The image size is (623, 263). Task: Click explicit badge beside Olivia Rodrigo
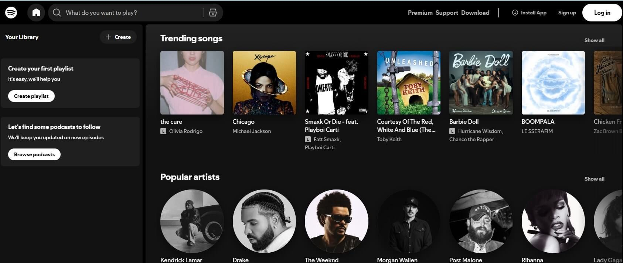click(163, 131)
